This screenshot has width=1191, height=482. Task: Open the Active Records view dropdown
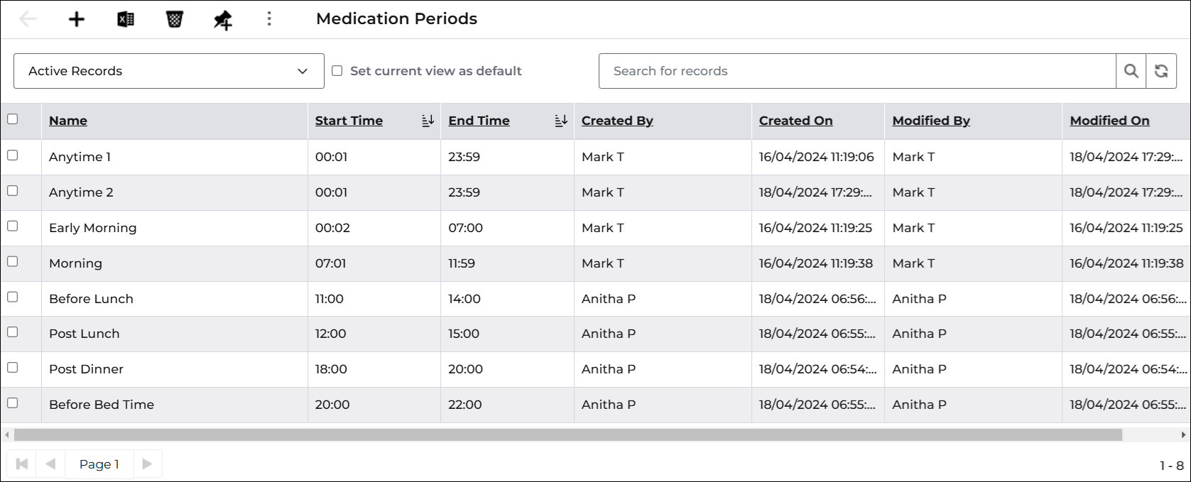(169, 71)
